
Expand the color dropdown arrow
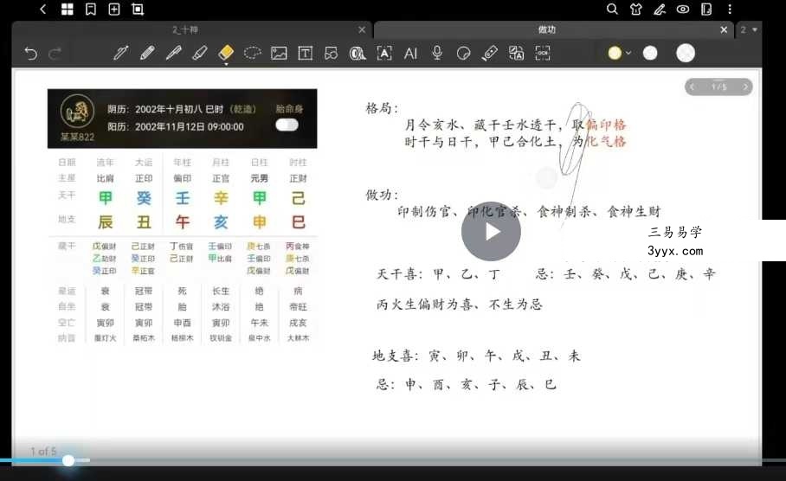(x=628, y=53)
